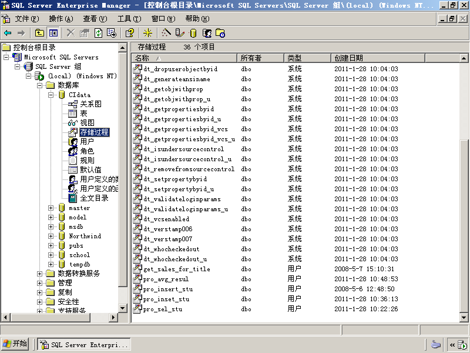Select the dt_whocheckedout stored procedure
The width and height of the screenshot is (470, 353).
(x=171, y=249)
